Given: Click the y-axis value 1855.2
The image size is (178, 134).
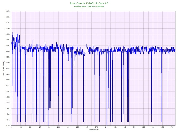Looking at the screenshot, I should [x=8, y=97].
